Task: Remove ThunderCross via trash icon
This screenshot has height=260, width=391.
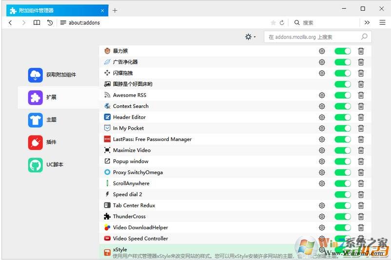Action: coord(361,216)
